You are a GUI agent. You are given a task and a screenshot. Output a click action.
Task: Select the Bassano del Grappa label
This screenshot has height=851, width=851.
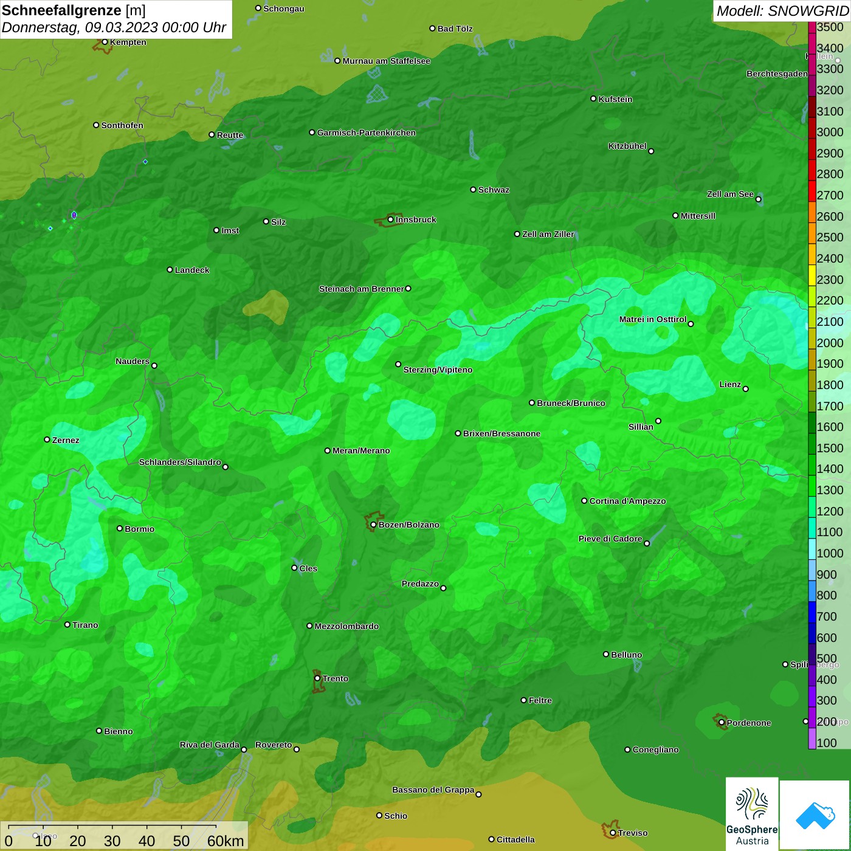coord(433,790)
